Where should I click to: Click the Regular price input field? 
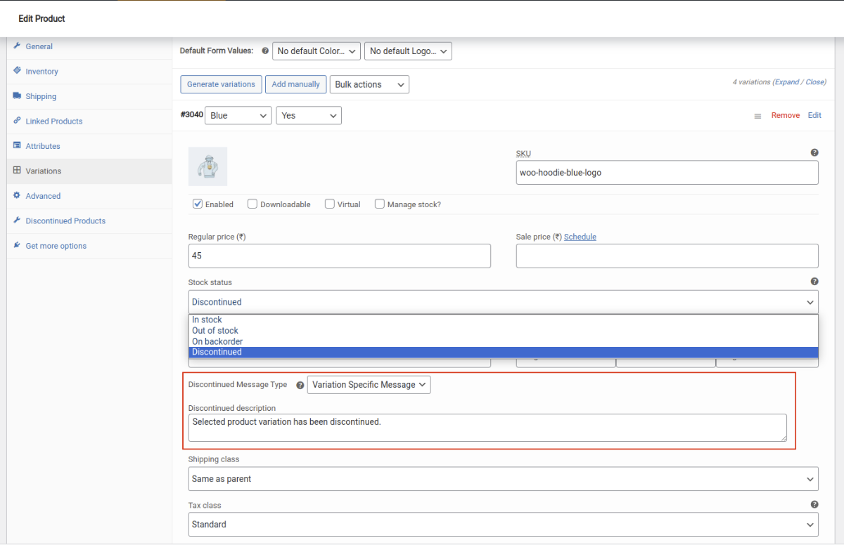click(339, 256)
